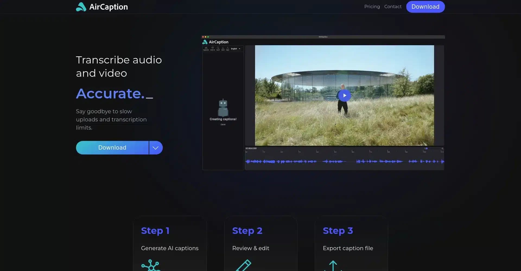Open the Contact page

coord(393,7)
